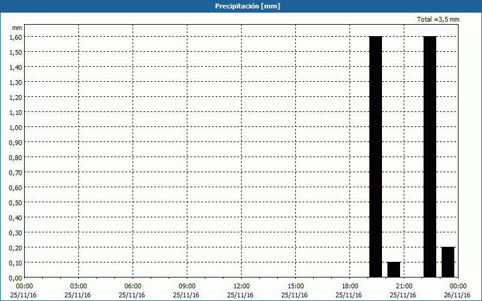Click the Precipitación [mm] title bar
482x301 pixels.
tap(241, 6)
